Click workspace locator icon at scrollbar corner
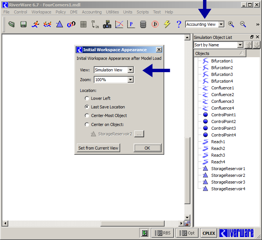The image size is (262, 240). coord(187,223)
